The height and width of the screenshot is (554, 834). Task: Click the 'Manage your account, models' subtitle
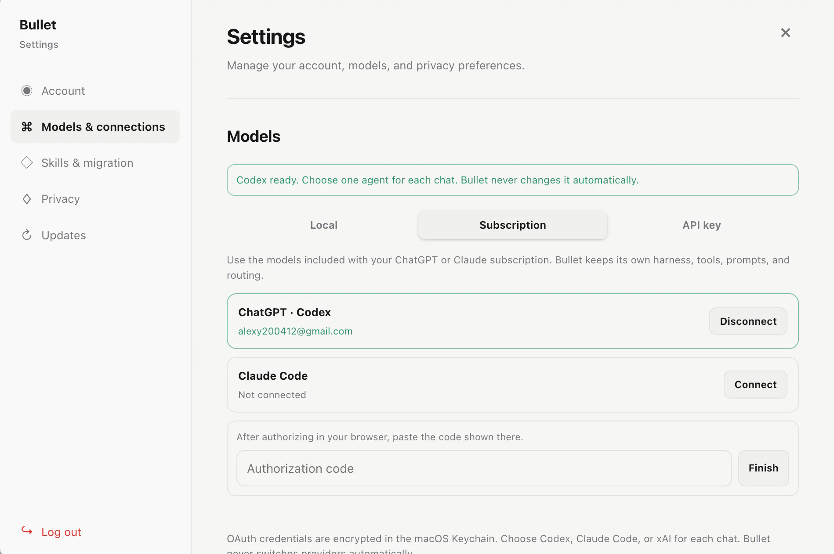376,65
